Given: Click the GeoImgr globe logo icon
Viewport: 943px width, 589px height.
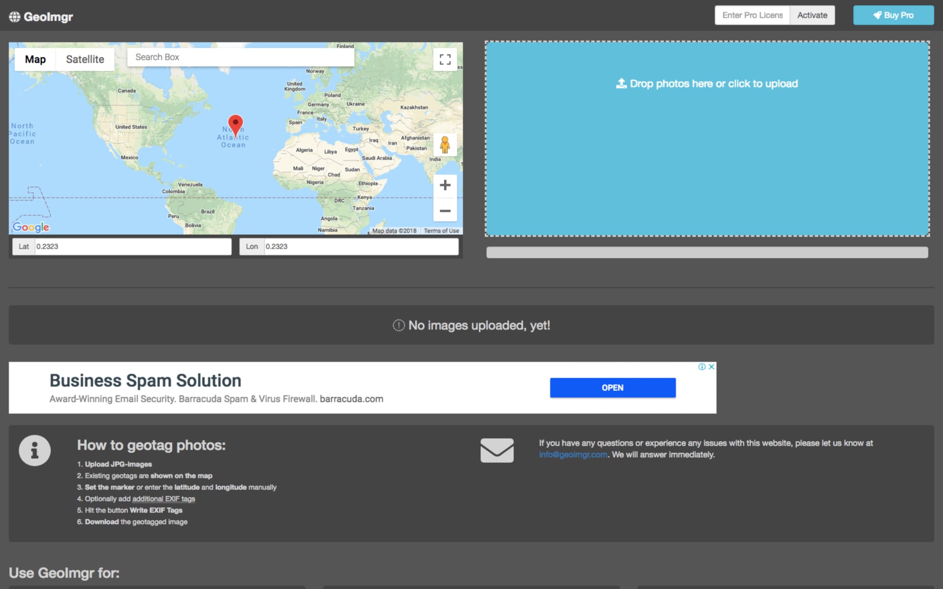Looking at the screenshot, I should (15, 17).
